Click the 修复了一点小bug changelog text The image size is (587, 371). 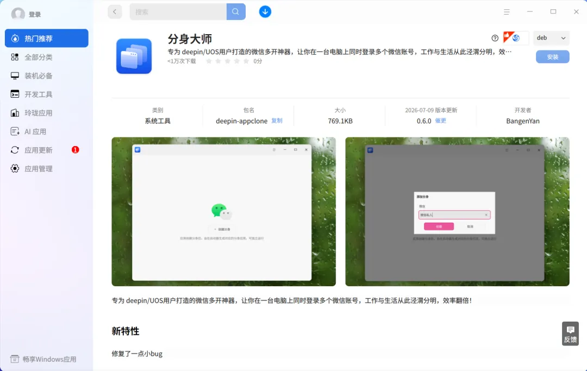click(x=137, y=354)
